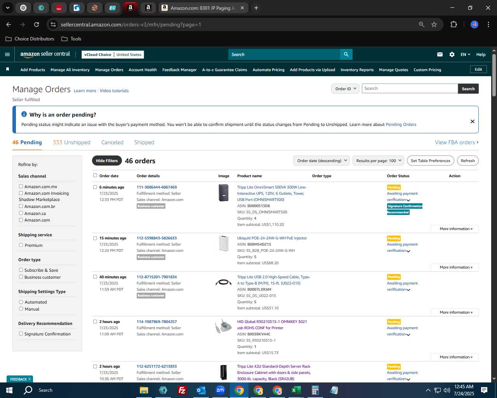This screenshot has height=398, width=497.
Task: Expand More information for order 114-1987969-7804257
Action: 455,357
